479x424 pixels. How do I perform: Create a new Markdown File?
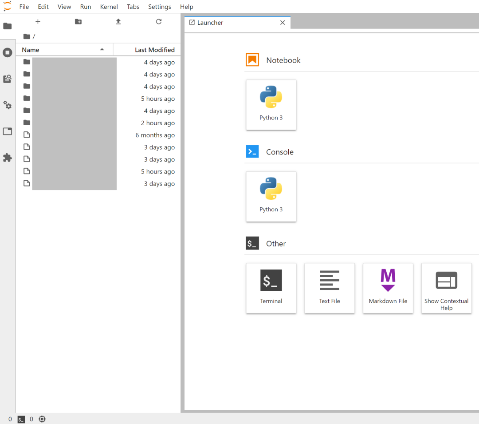pyautogui.click(x=388, y=288)
